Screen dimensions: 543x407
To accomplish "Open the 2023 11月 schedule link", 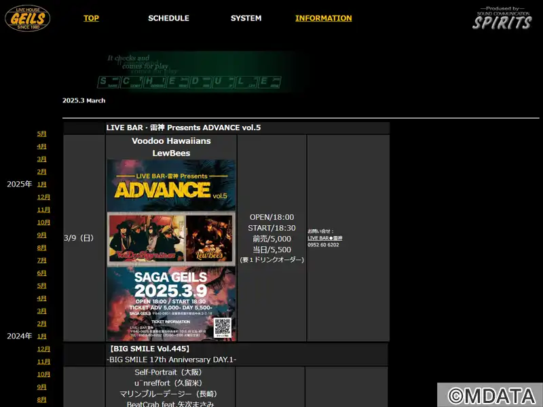I will tap(43, 362).
